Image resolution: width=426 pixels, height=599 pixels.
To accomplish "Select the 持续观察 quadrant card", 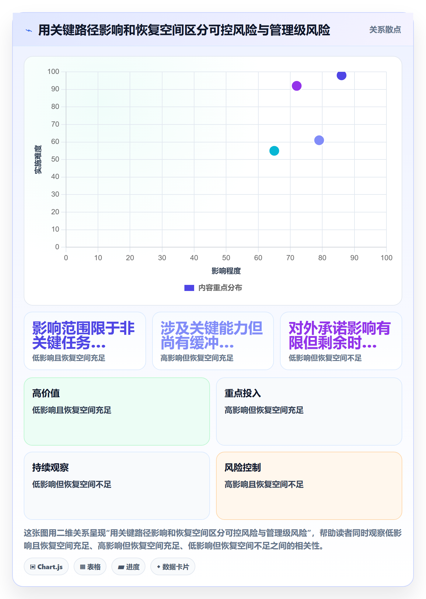I will click(117, 486).
